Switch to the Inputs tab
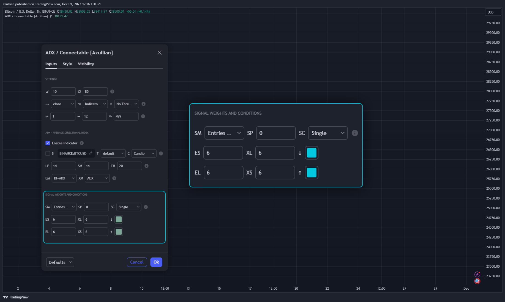The width and height of the screenshot is (505, 302). pos(51,64)
